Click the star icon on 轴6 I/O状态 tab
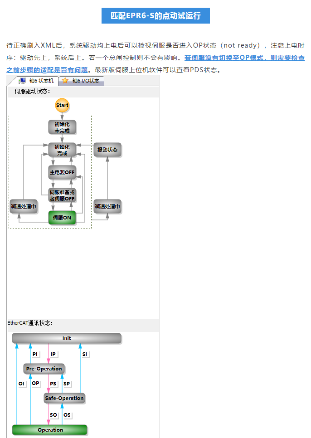Viewport: 311px width, 438px height. click(x=65, y=81)
